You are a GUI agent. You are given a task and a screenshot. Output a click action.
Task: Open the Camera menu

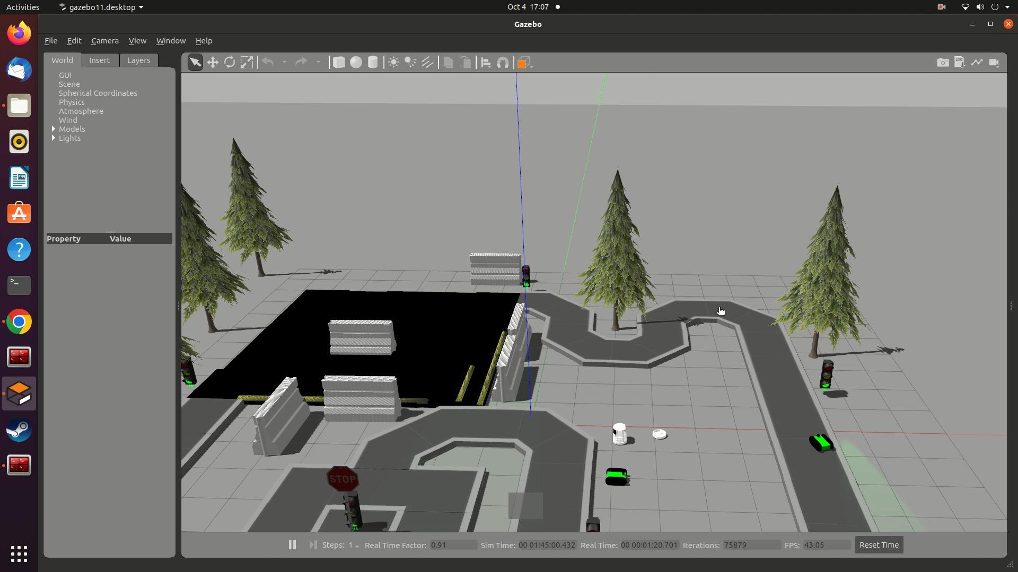104,41
